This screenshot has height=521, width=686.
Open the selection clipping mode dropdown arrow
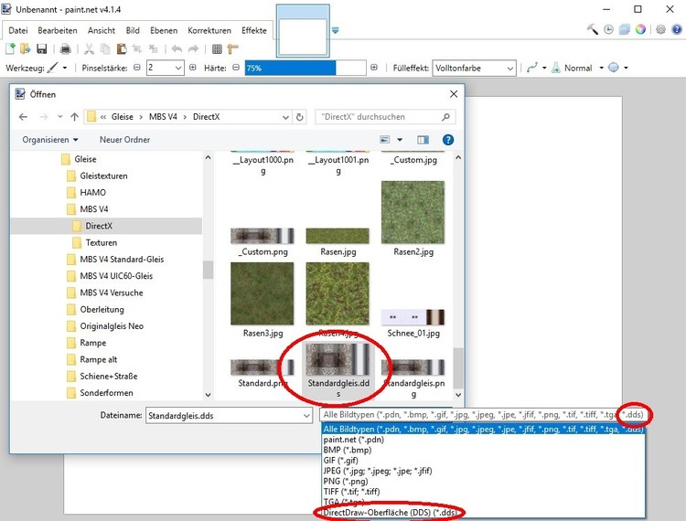coord(626,68)
